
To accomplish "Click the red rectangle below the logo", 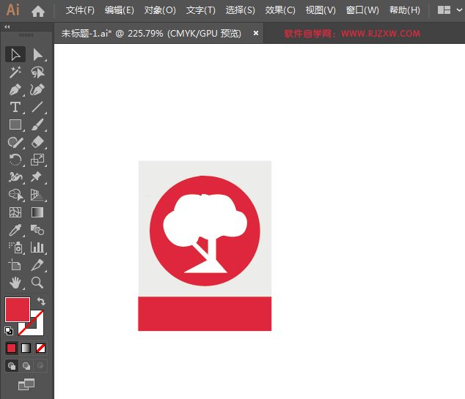I will (x=205, y=314).
